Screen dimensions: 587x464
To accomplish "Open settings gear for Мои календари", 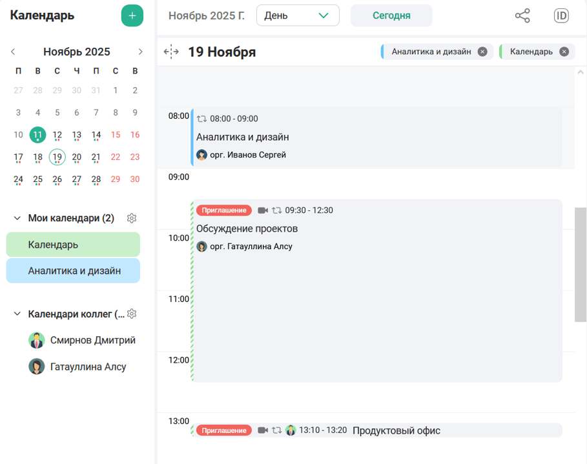I will [132, 218].
